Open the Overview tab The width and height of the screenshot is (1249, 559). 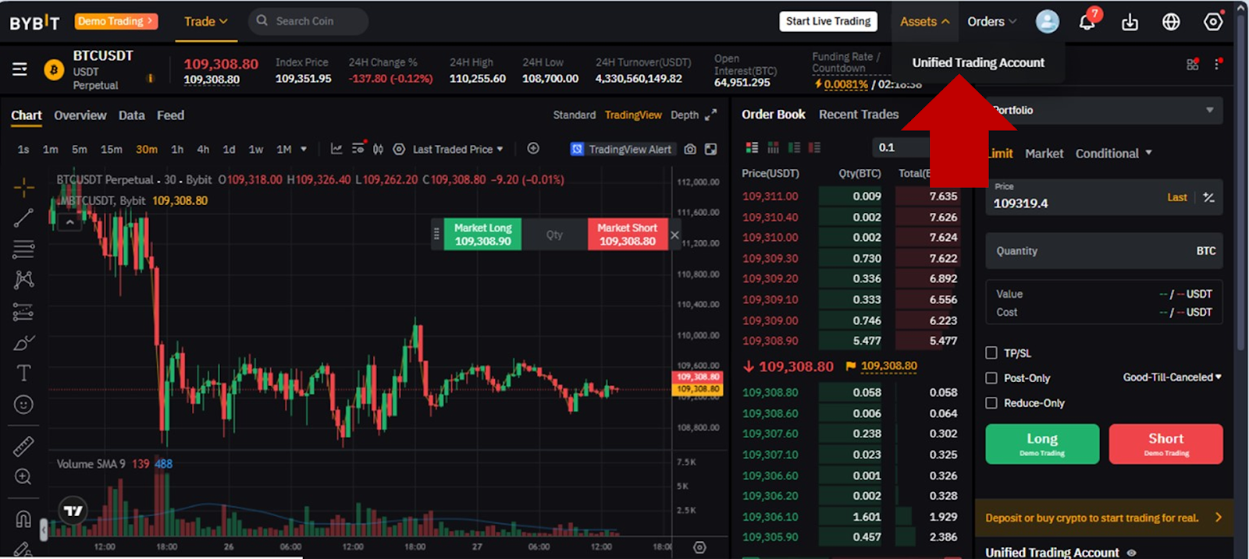pos(80,115)
